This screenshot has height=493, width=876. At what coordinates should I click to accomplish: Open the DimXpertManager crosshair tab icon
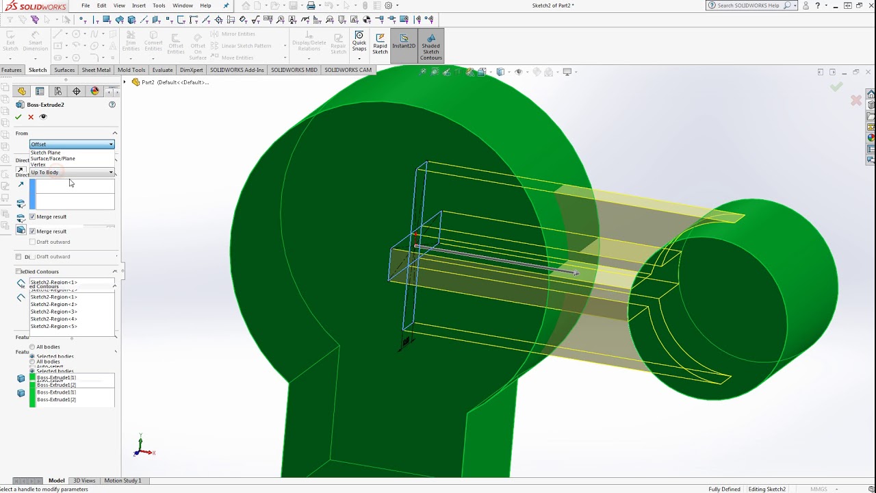point(77,91)
